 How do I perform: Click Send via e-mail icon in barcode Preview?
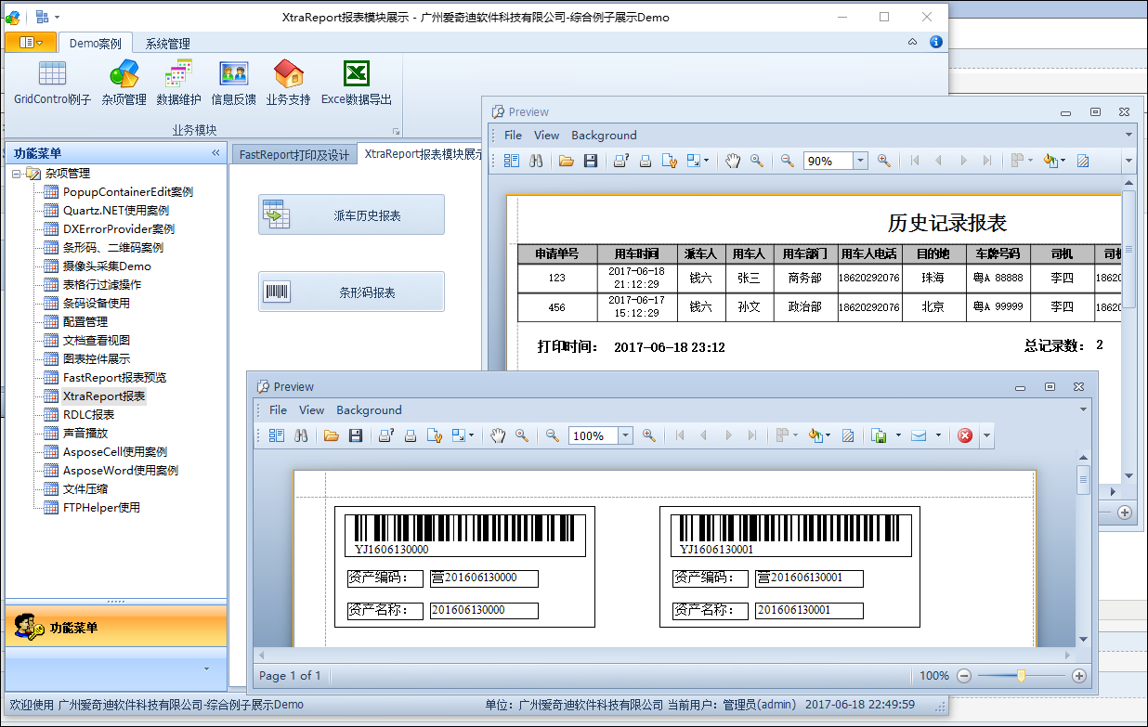coord(919,435)
